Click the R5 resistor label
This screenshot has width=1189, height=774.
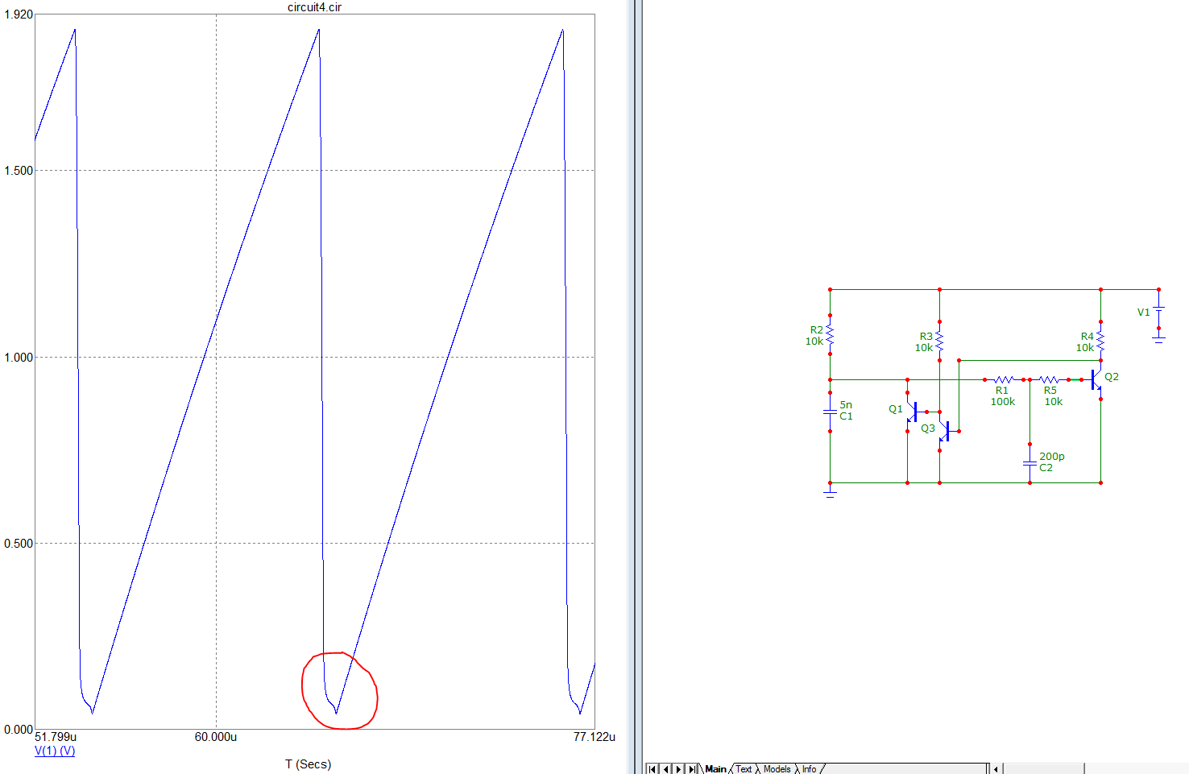[x=1050, y=391]
